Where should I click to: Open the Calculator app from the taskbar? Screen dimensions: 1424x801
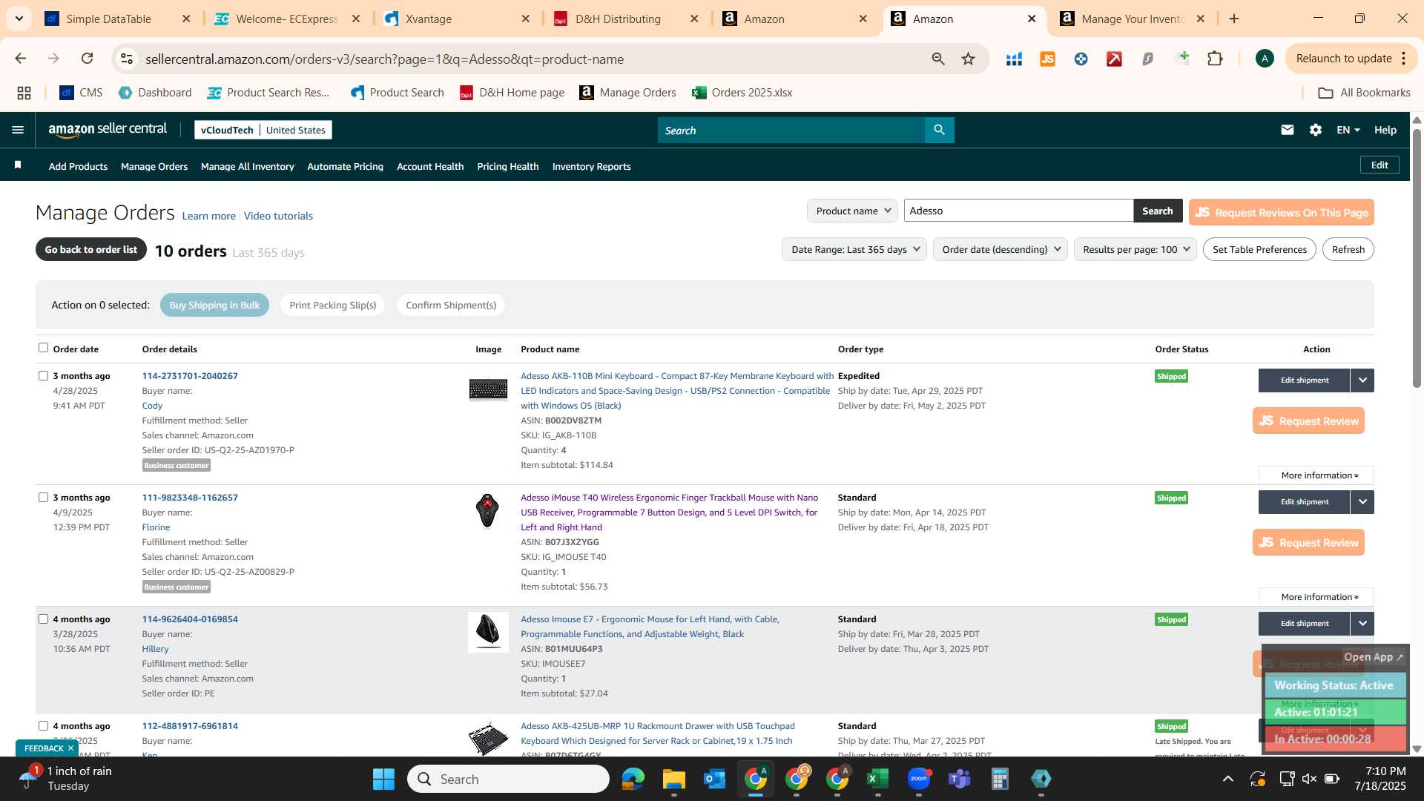(1000, 779)
